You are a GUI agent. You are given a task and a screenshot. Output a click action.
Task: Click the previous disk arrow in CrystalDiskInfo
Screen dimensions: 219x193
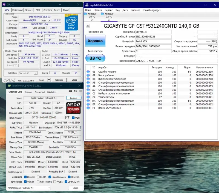click(87, 26)
